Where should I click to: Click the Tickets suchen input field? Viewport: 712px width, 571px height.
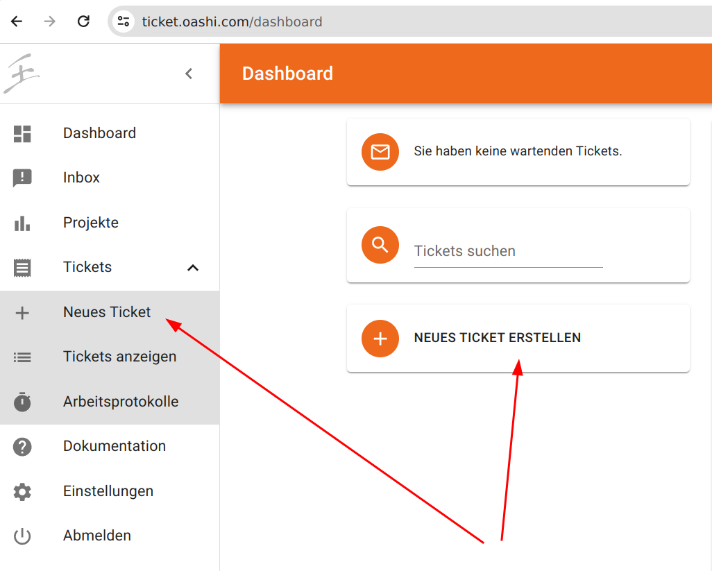point(509,251)
